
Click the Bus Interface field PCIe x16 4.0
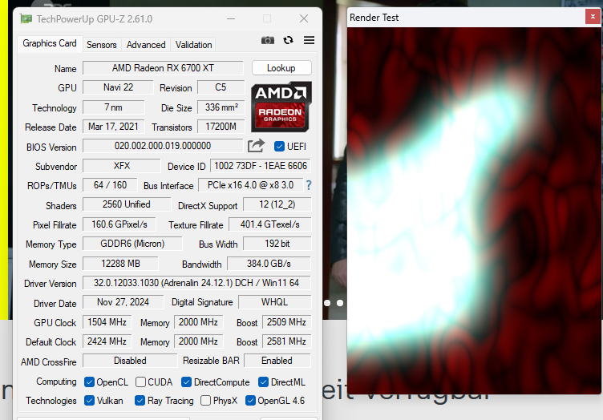(250, 185)
